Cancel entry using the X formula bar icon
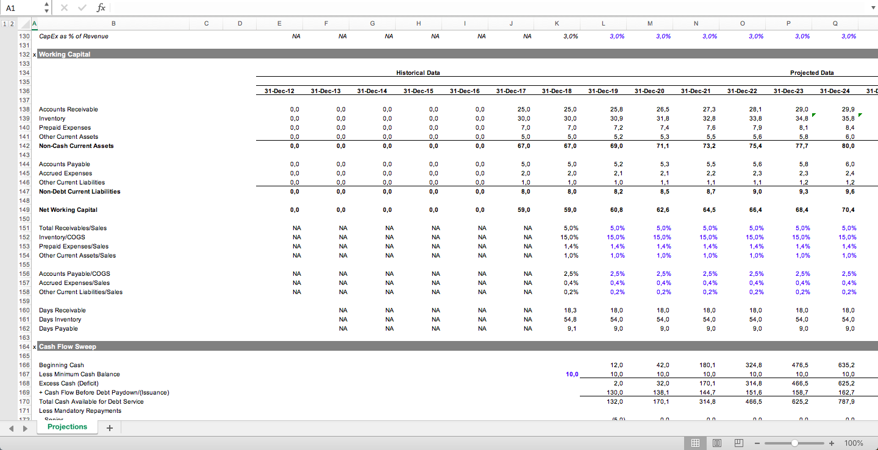Image resolution: width=878 pixels, height=450 pixels. (x=63, y=7)
